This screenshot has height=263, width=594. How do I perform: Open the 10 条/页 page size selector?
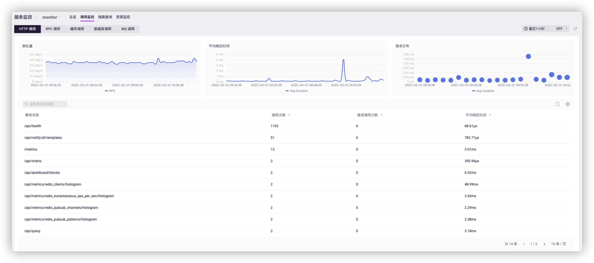tap(558, 244)
